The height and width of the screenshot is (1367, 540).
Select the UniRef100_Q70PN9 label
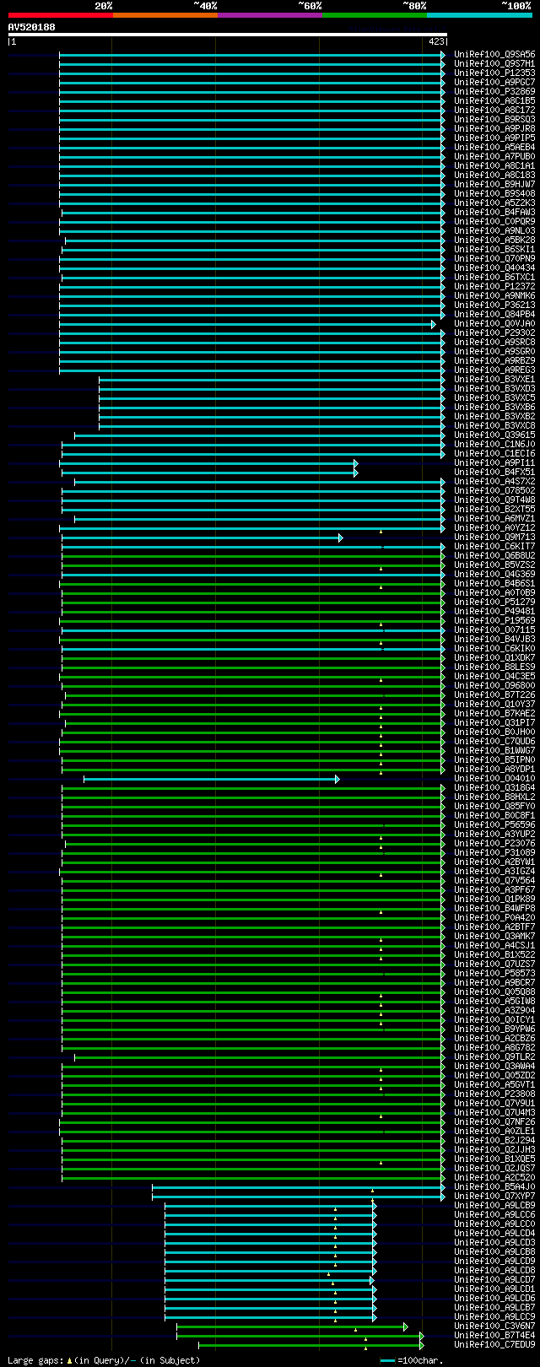[494, 259]
